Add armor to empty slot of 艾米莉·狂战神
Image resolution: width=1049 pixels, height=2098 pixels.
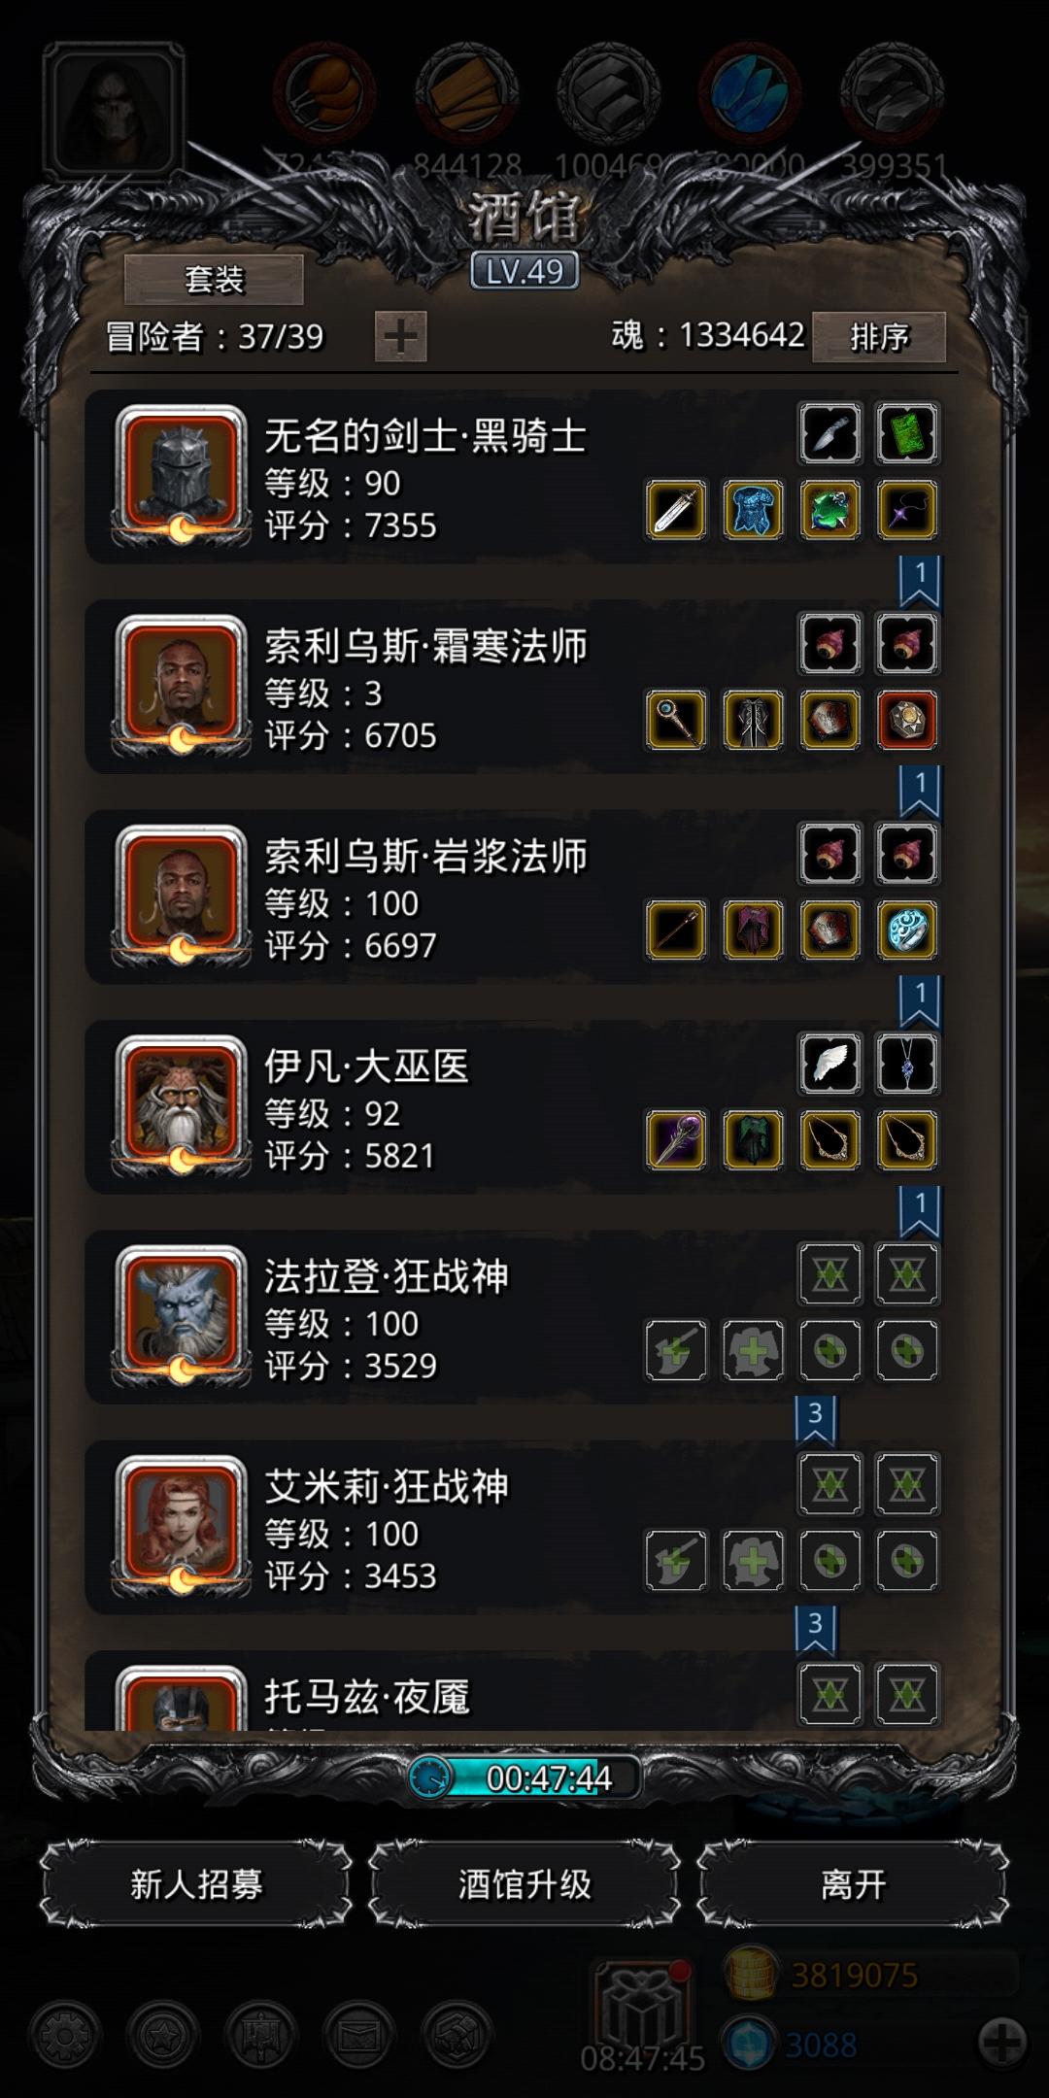753,1561
